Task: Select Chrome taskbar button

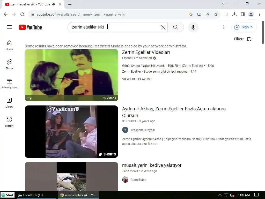Action: [78, 195]
